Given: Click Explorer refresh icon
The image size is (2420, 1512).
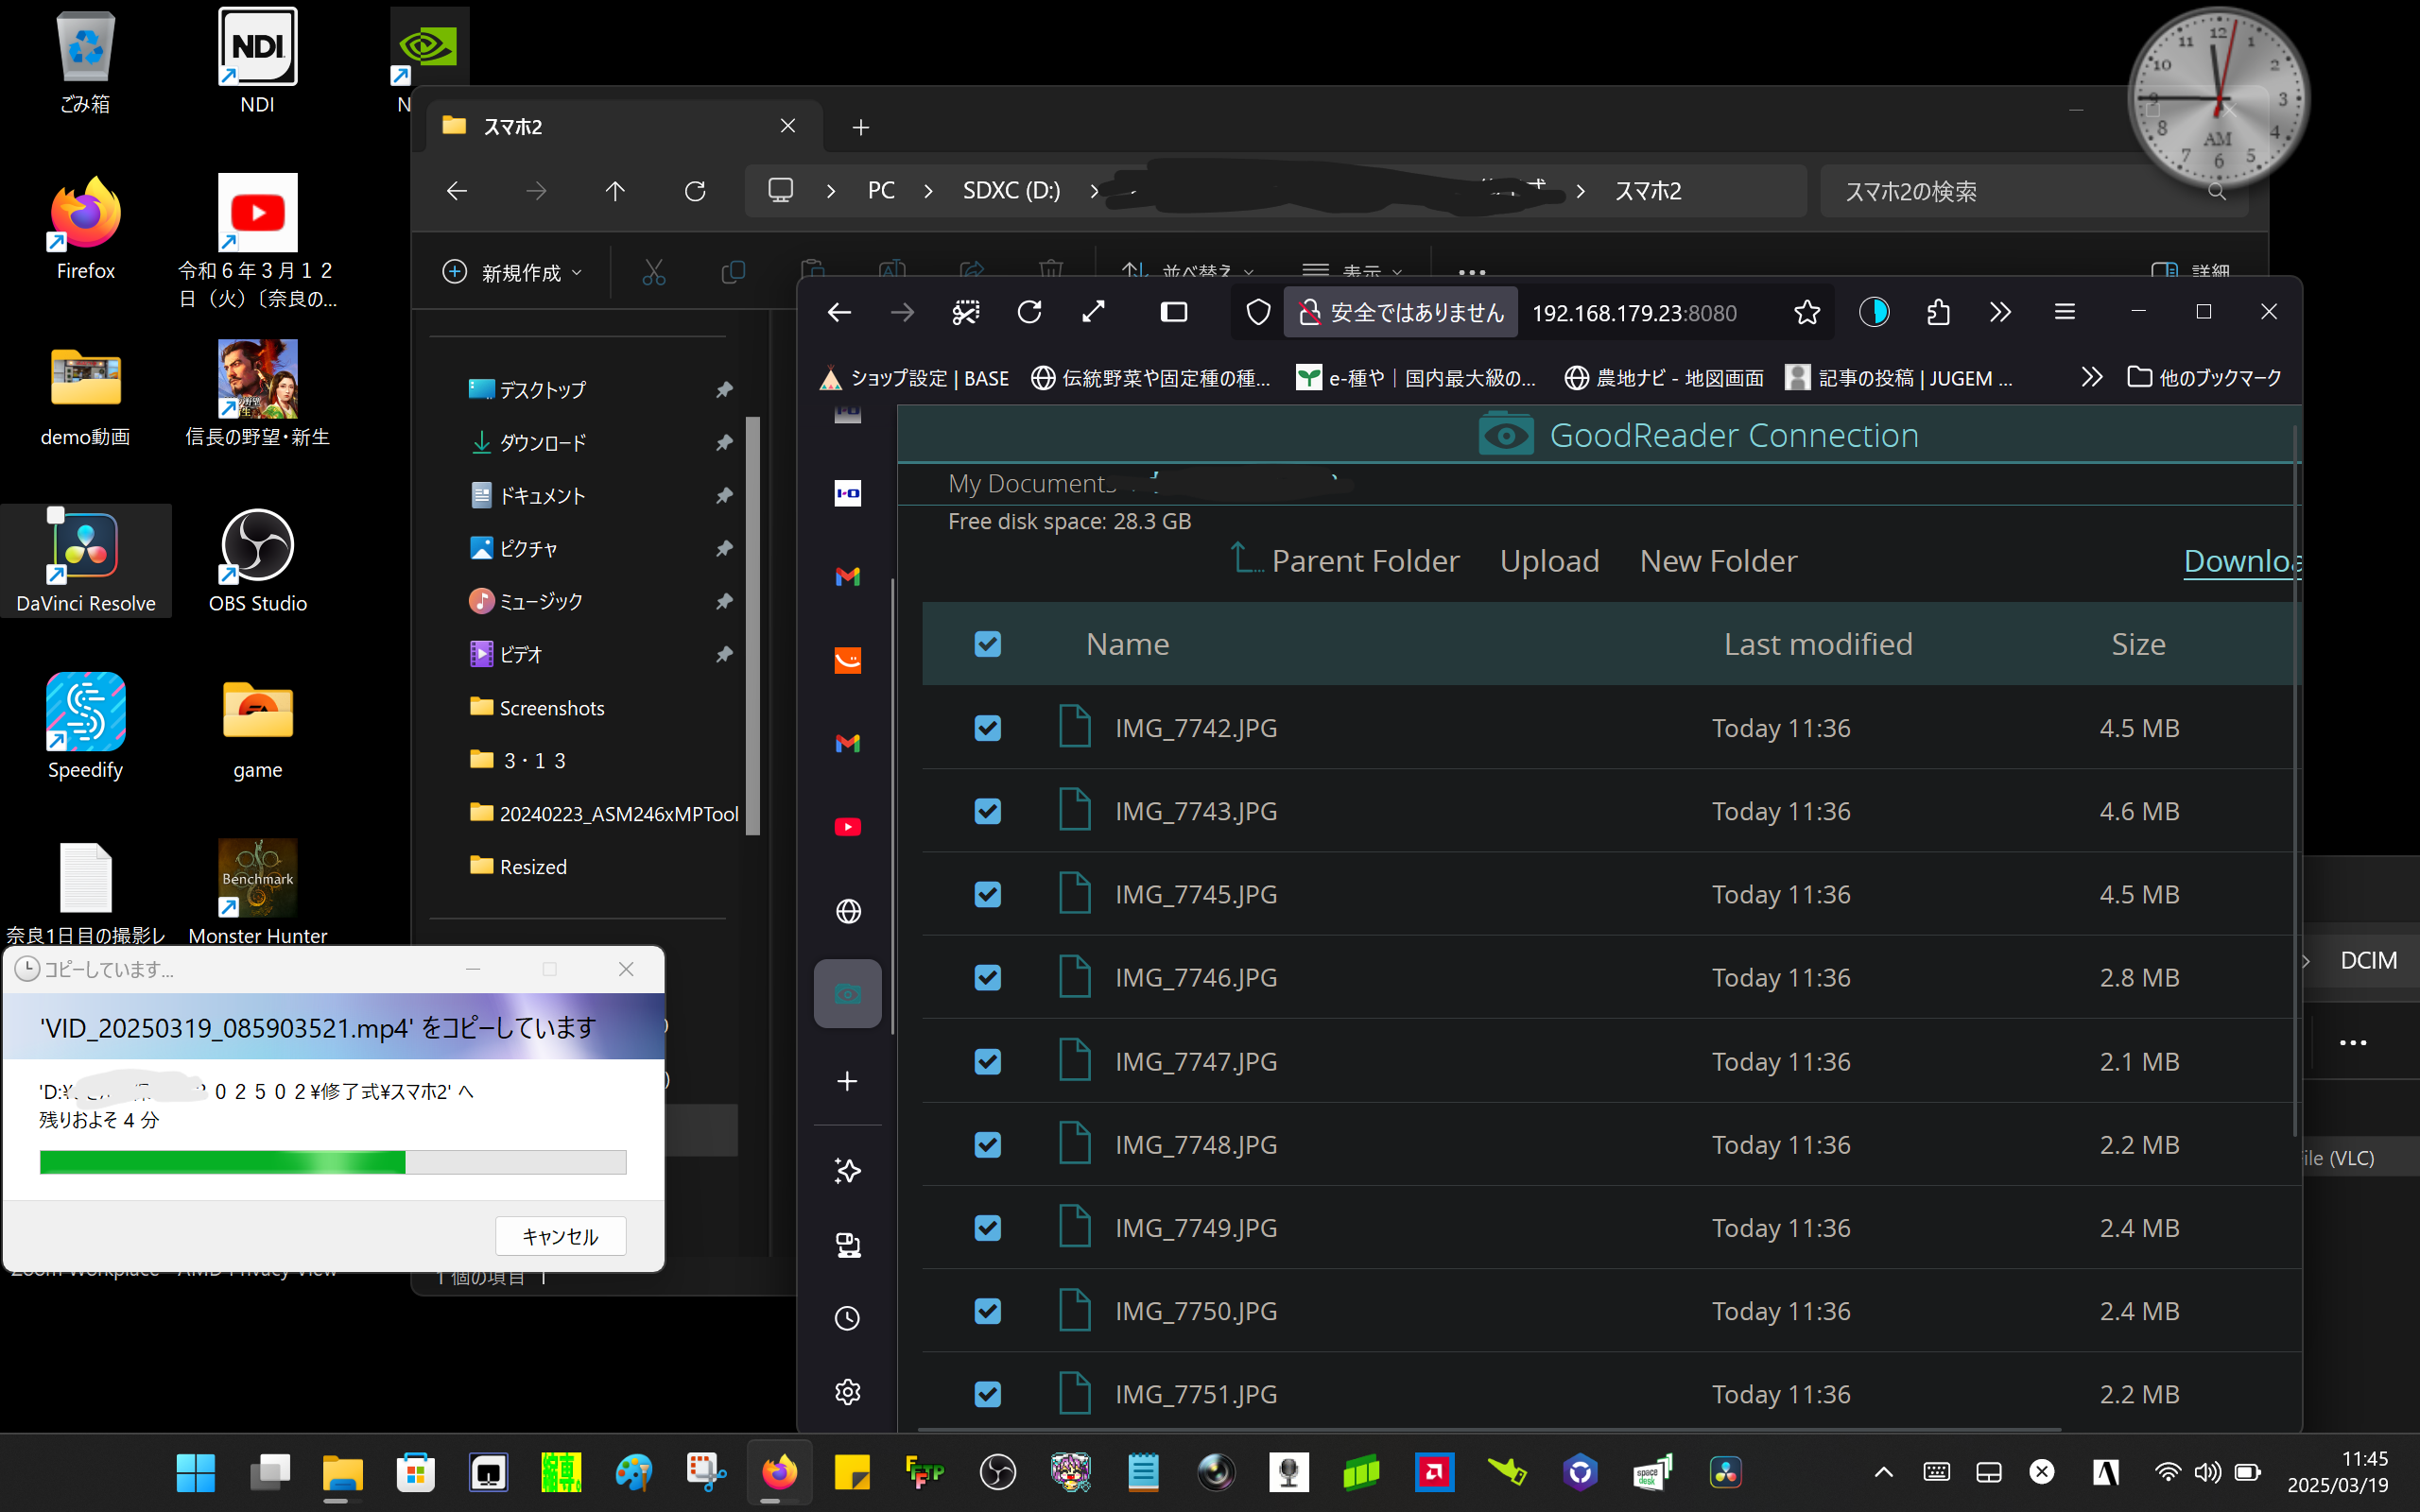Looking at the screenshot, I should tap(695, 191).
